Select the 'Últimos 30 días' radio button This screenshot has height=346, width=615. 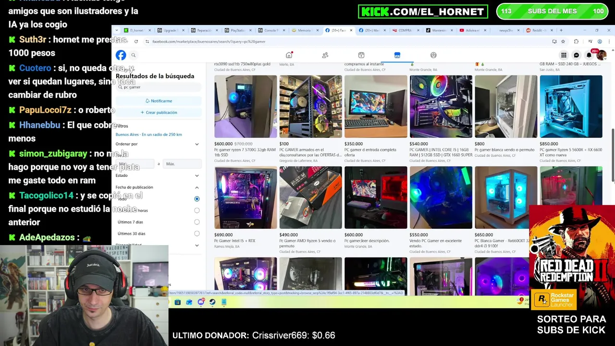click(197, 234)
